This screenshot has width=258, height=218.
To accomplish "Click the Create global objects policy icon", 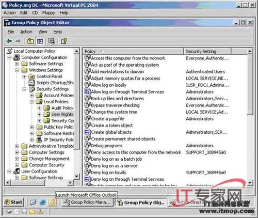I will 87,132.
